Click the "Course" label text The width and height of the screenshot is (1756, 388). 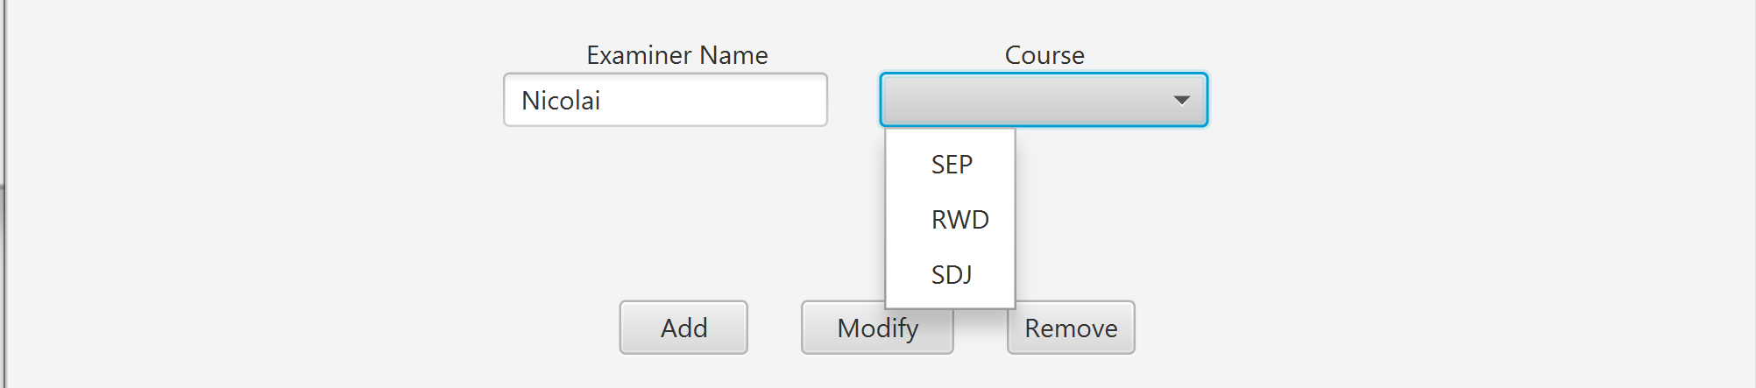pos(1044,55)
